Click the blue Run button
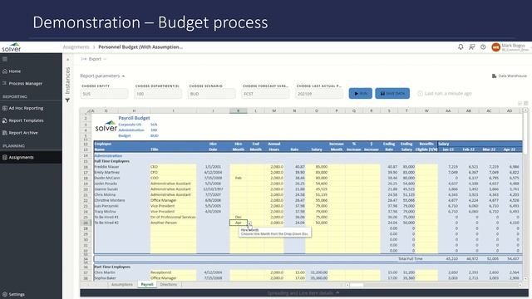Image resolution: width=532 pixels, height=299 pixels. click(360, 93)
